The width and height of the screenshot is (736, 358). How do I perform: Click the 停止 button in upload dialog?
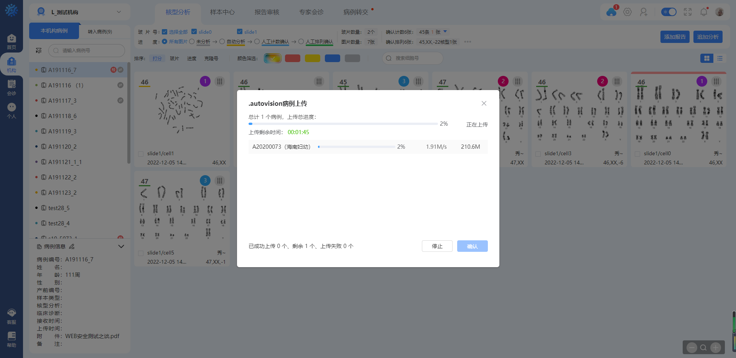[437, 246]
